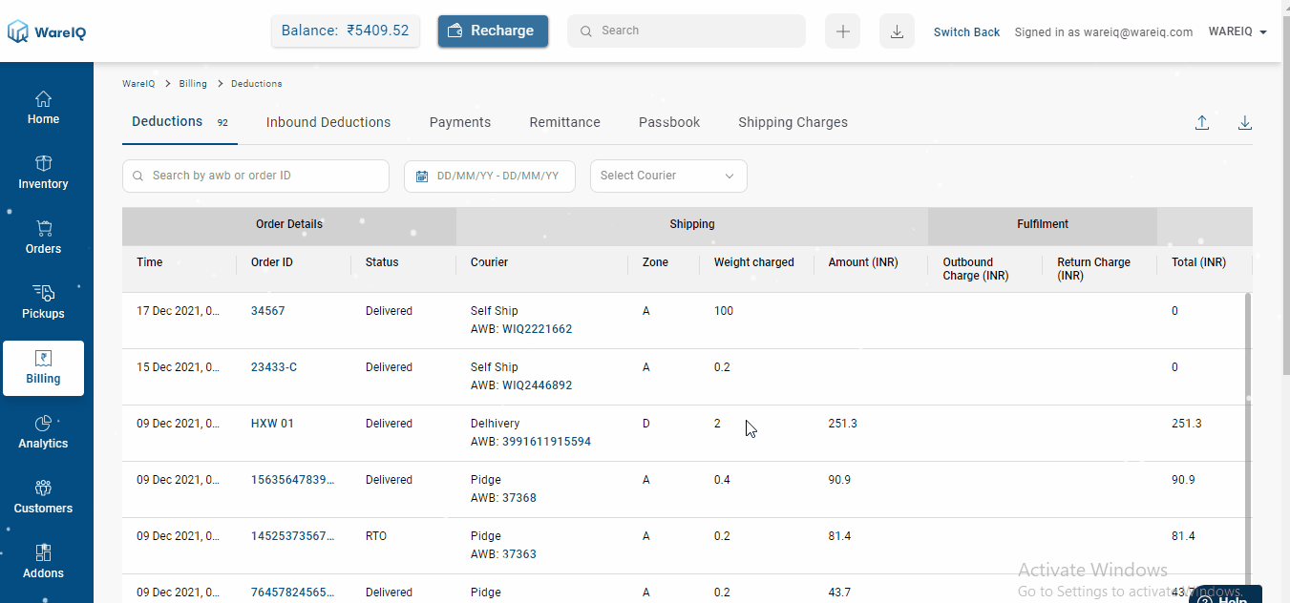Screen dimensions: 1290x603
Task: Click Deductions in the breadcrumb
Action: pyautogui.click(x=257, y=84)
